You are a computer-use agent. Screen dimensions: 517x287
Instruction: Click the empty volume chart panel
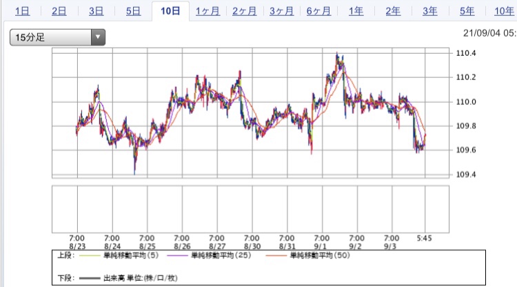[x=251, y=209]
